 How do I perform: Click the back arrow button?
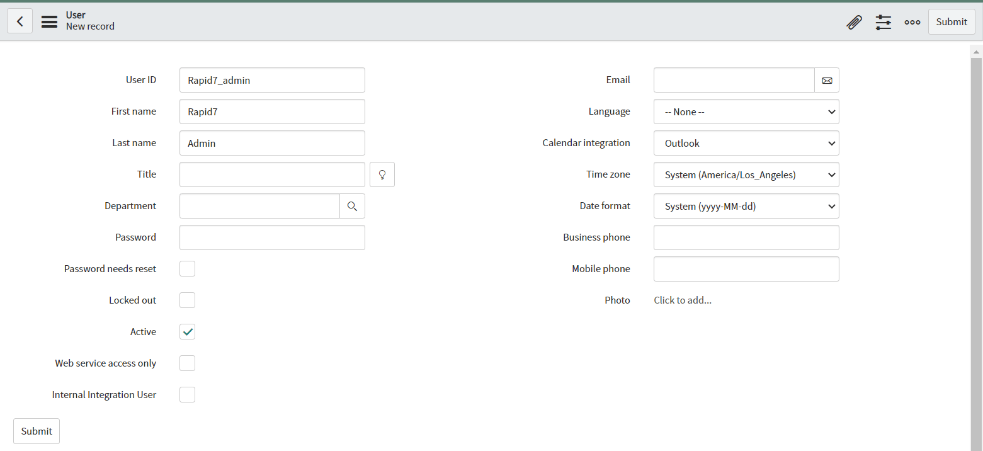tap(20, 21)
